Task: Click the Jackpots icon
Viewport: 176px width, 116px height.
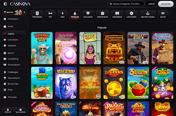Action: [5, 46]
